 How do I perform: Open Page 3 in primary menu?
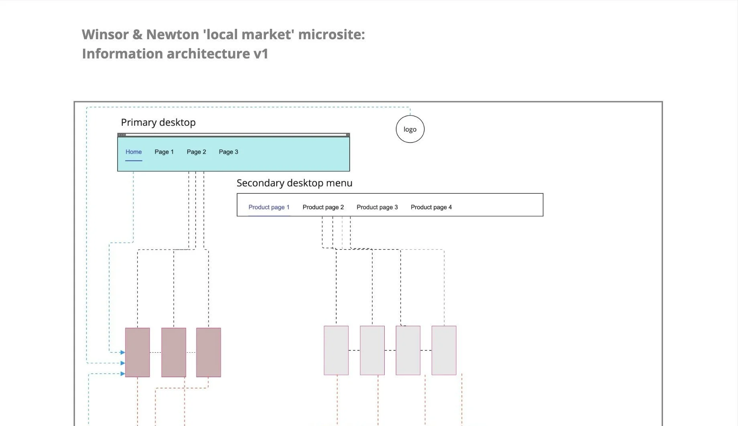228,152
